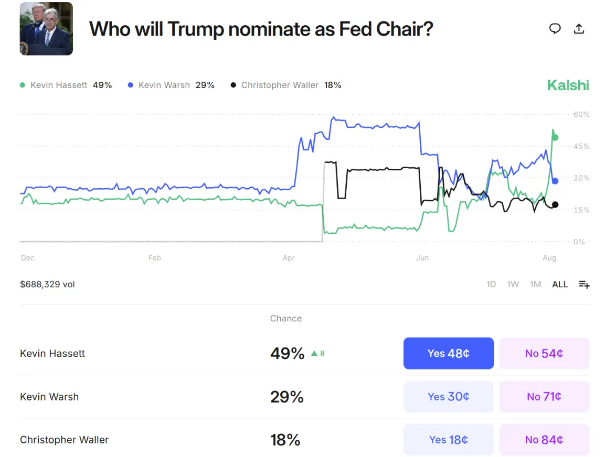Toggle Christopher Waller black legend dot
This screenshot has width=605, height=457.
tap(233, 85)
